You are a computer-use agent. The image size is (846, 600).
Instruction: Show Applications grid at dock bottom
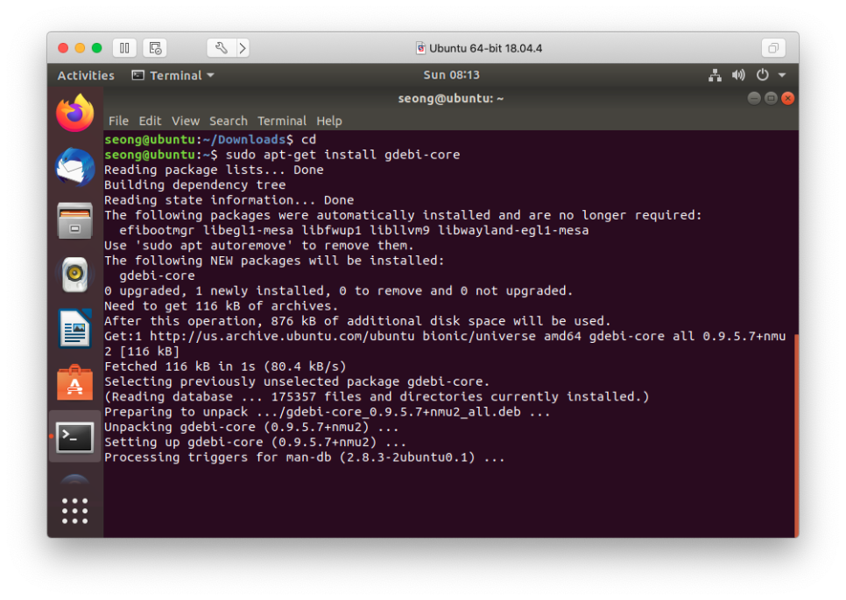pyautogui.click(x=75, y=511)
